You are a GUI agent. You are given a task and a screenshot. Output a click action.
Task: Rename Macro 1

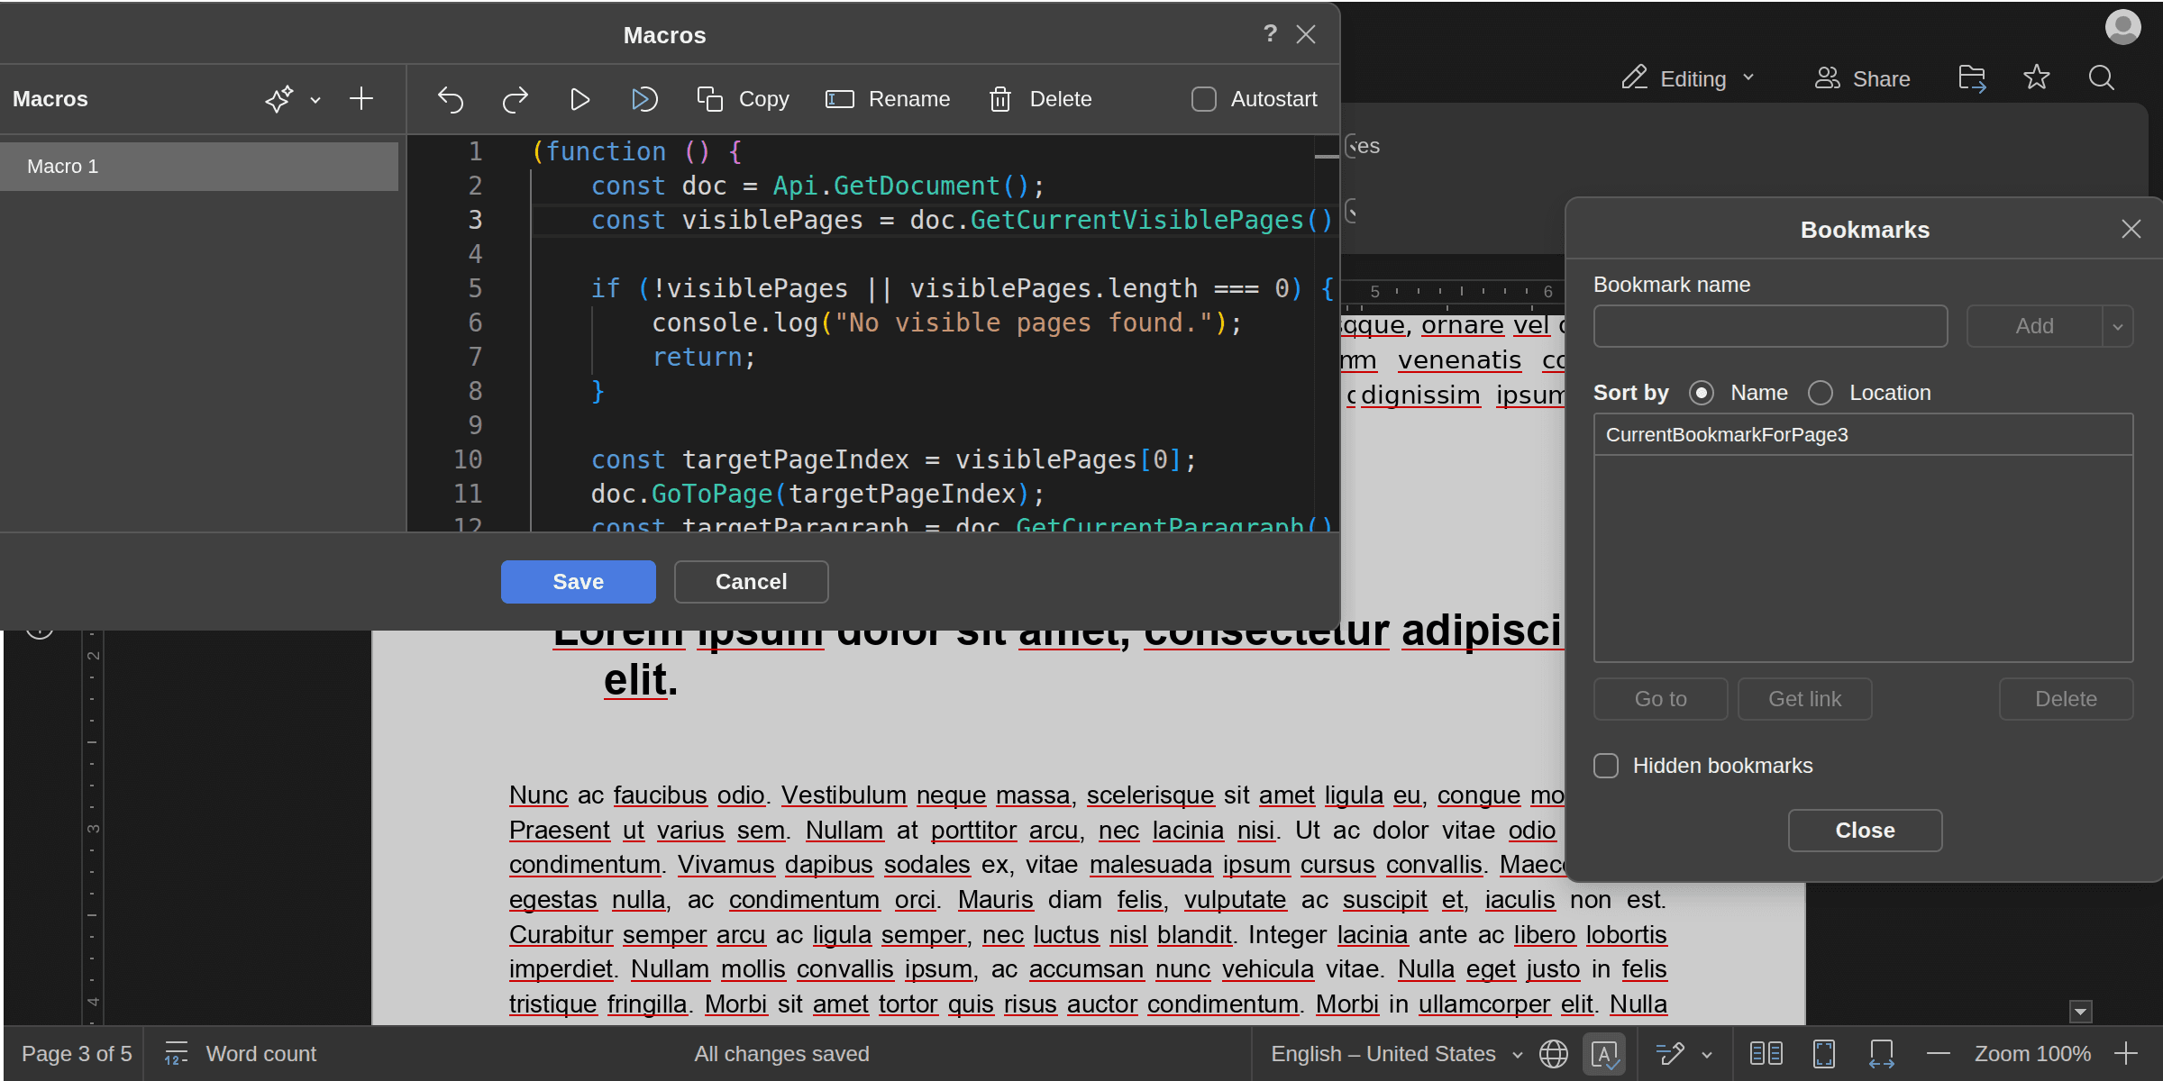(x=888, y=99)
